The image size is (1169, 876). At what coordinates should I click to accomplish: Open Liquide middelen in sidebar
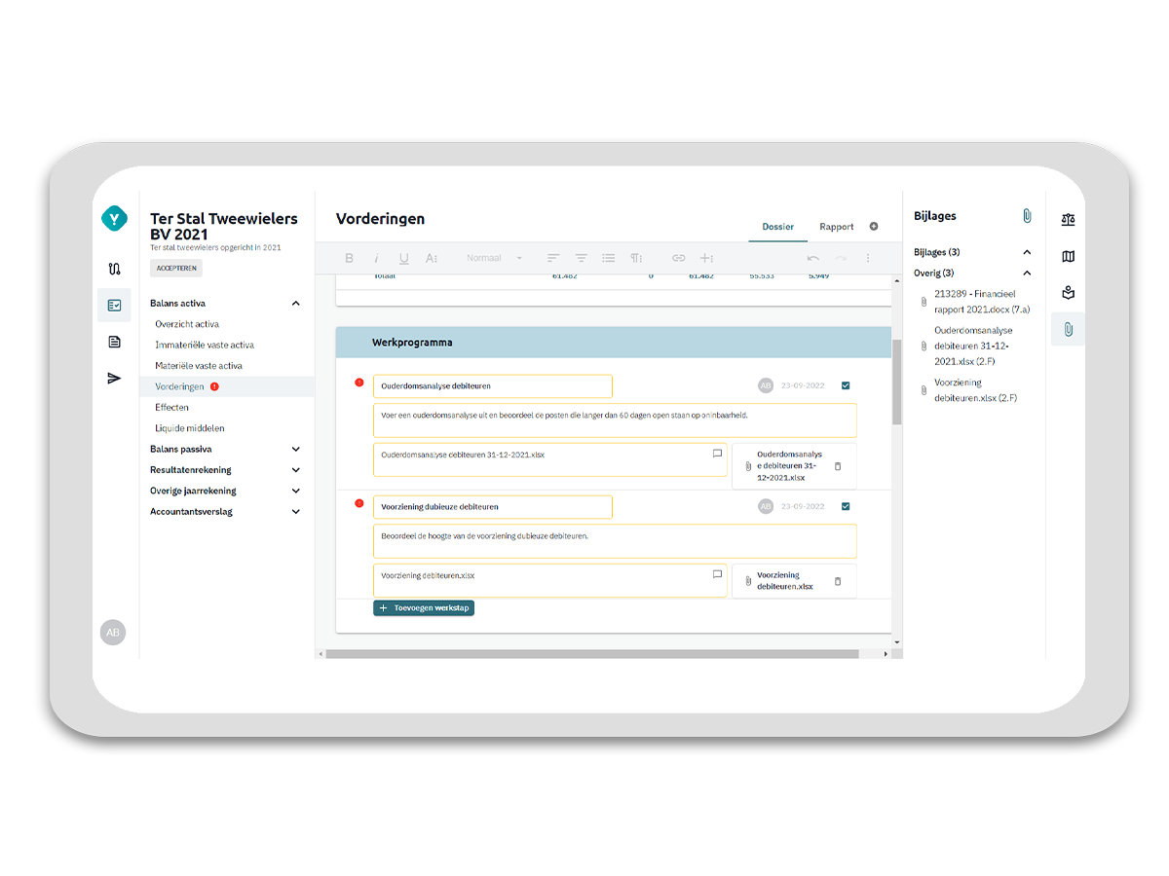click(x=190, y=428)
